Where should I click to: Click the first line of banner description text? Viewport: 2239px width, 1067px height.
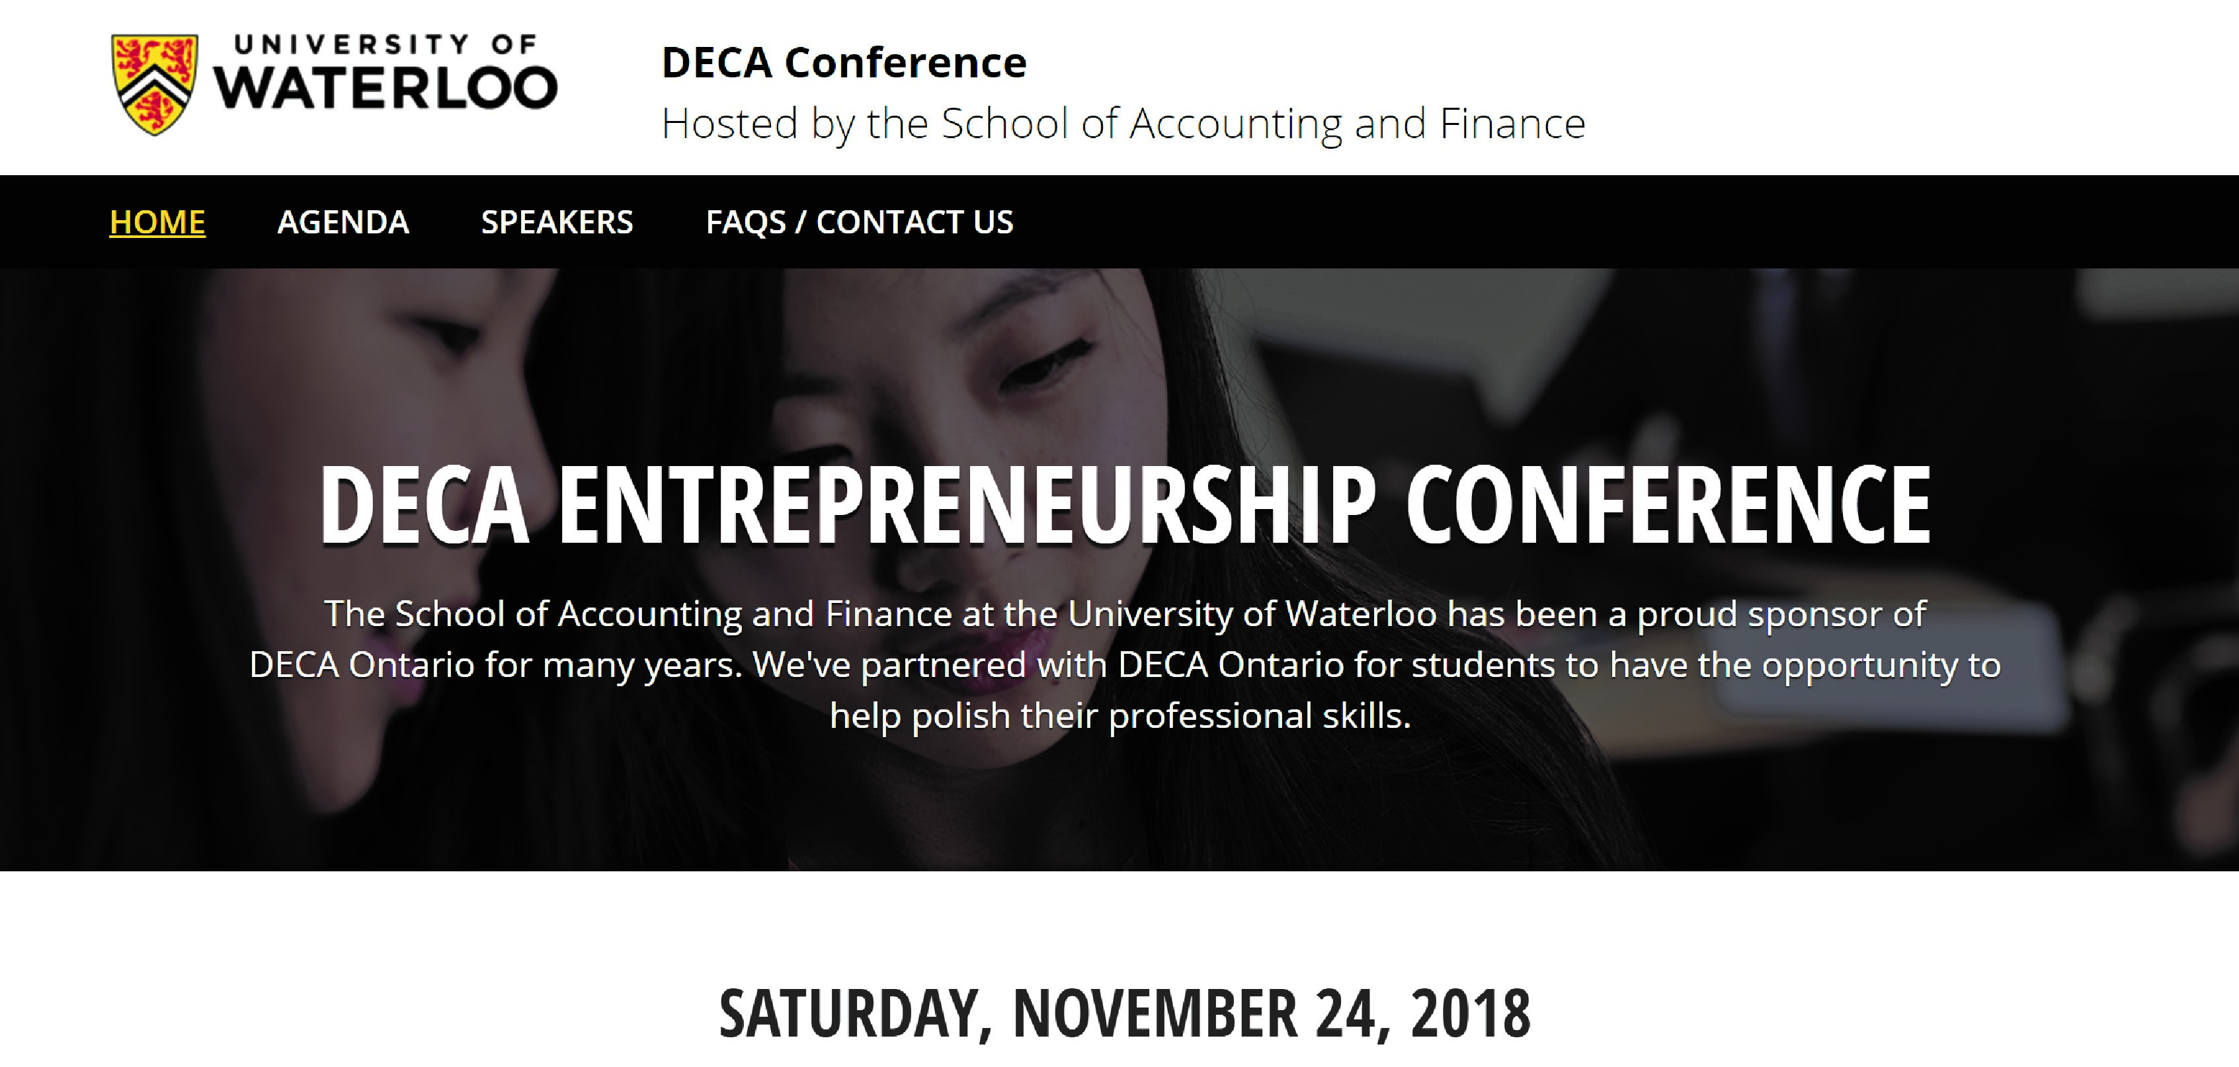point(1125,613)
